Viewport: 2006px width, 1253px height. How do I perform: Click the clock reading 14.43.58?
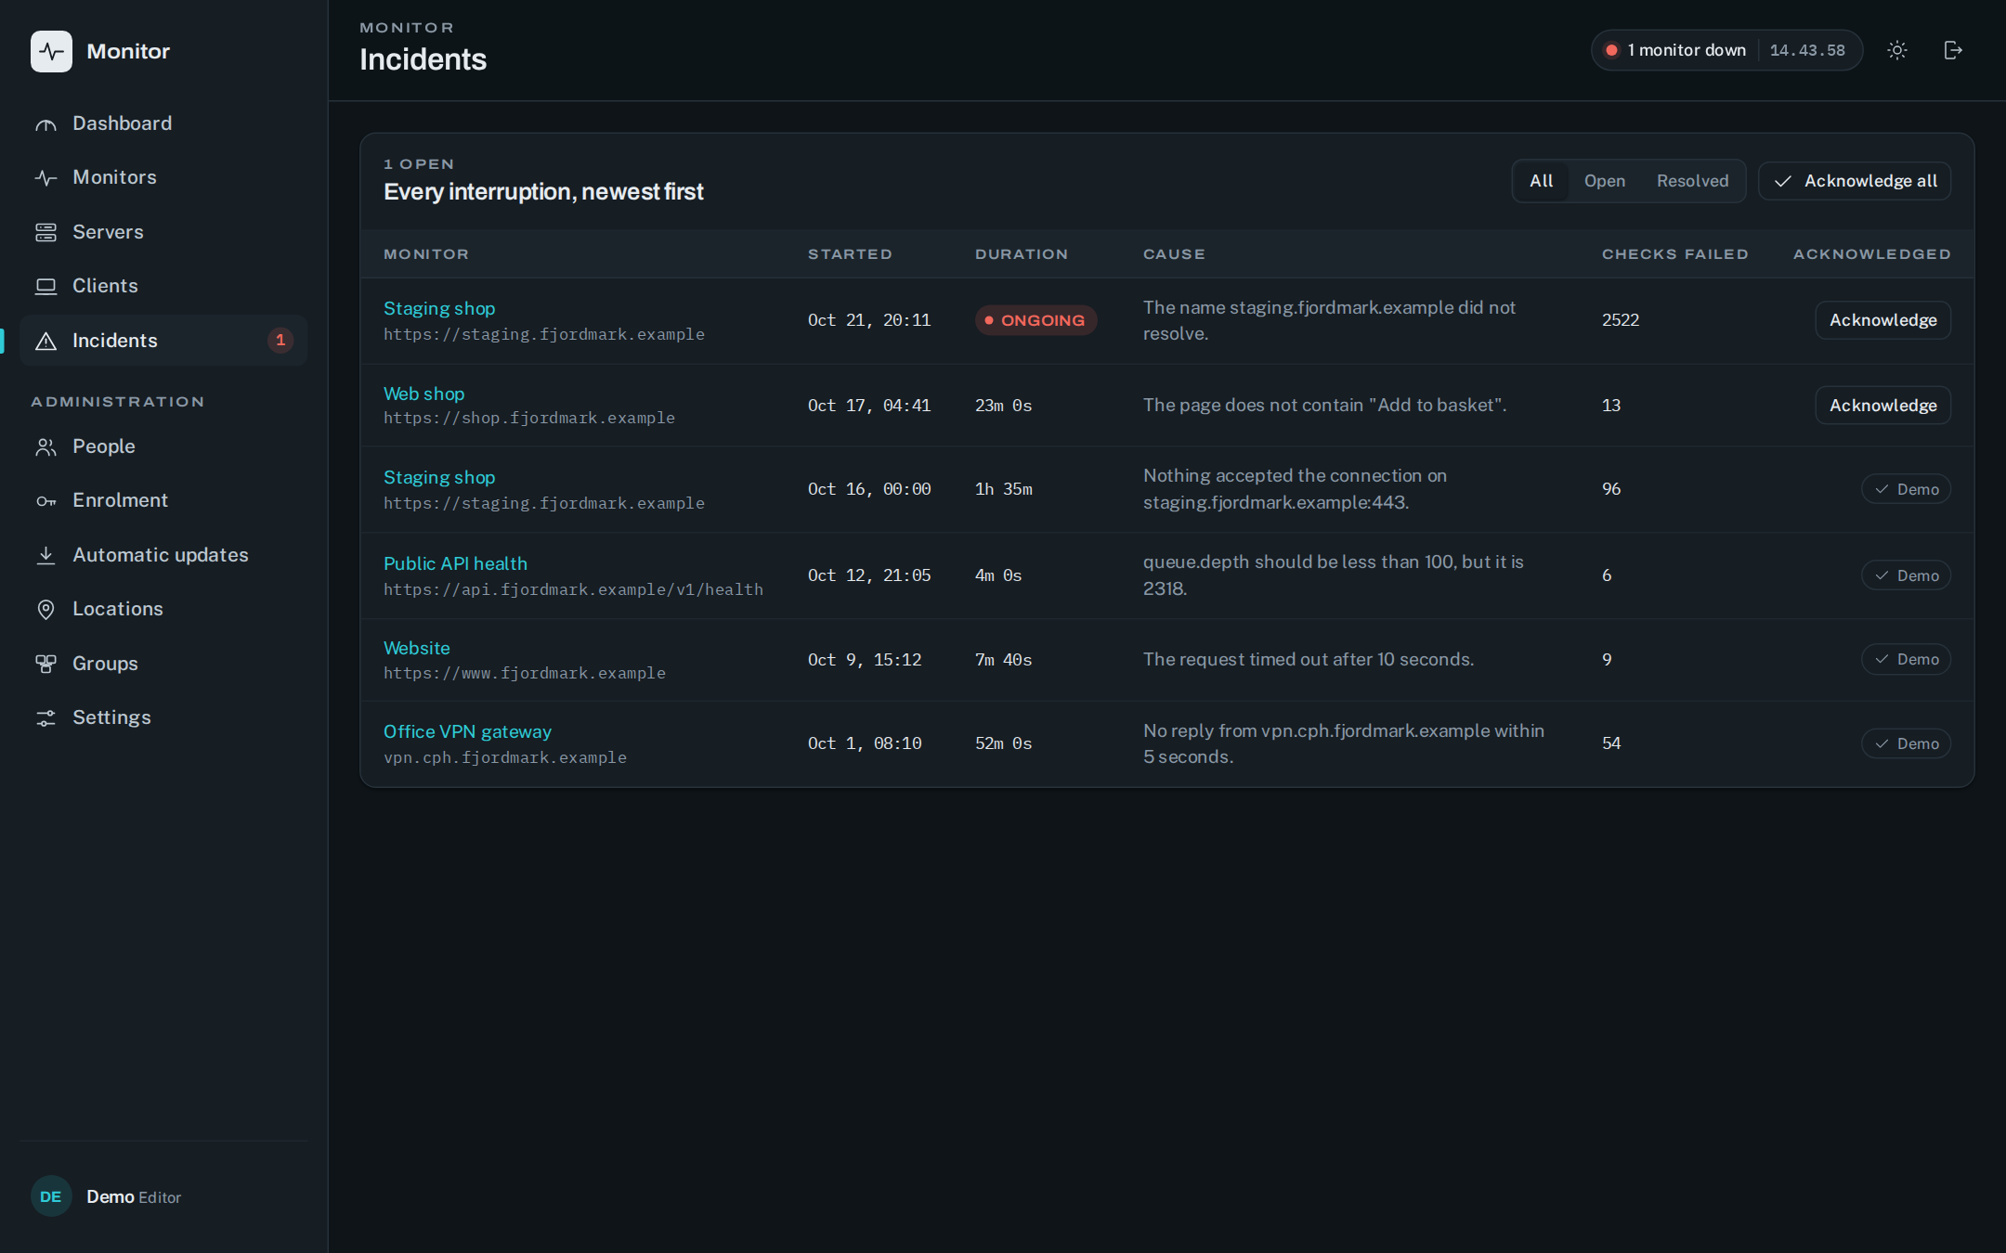pos(1806,50)
